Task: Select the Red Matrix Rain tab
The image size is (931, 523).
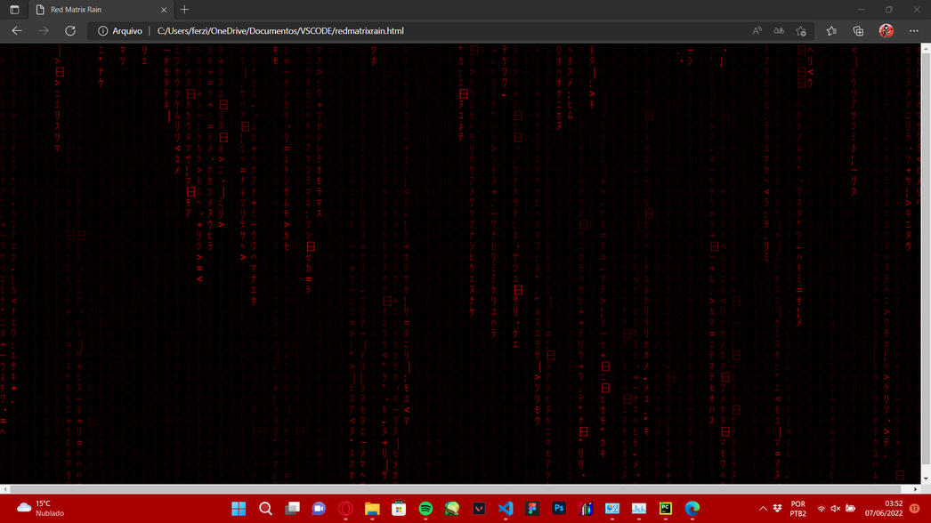Action: pos(98,10)
